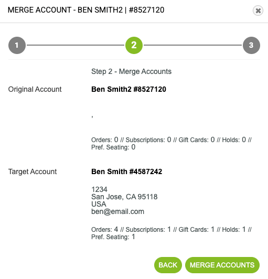Click the dialog title Merge Account Ben Smith2
Image resolution: width=268 pixels, height=279 pixels.
click(x=86, y=10)
